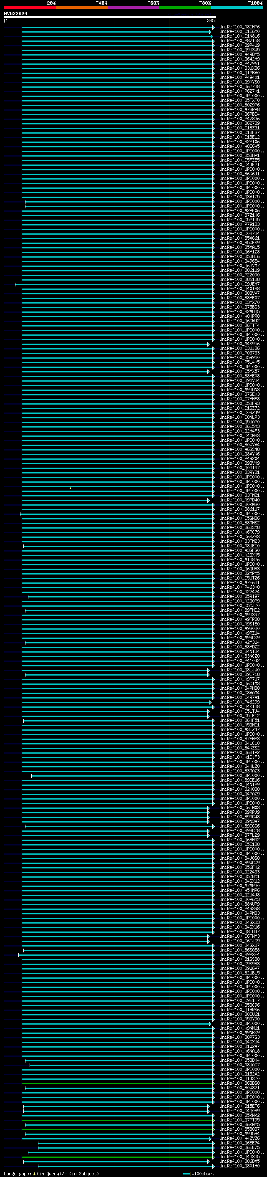This screenshot has width=267, height=1177.
Task: Select hit UniRef100_Q6CWJ2
Action: coord(239,321)
